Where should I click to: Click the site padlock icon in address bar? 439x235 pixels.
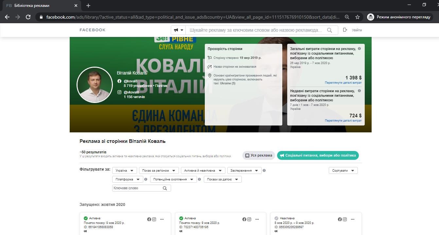pos(41,17)
